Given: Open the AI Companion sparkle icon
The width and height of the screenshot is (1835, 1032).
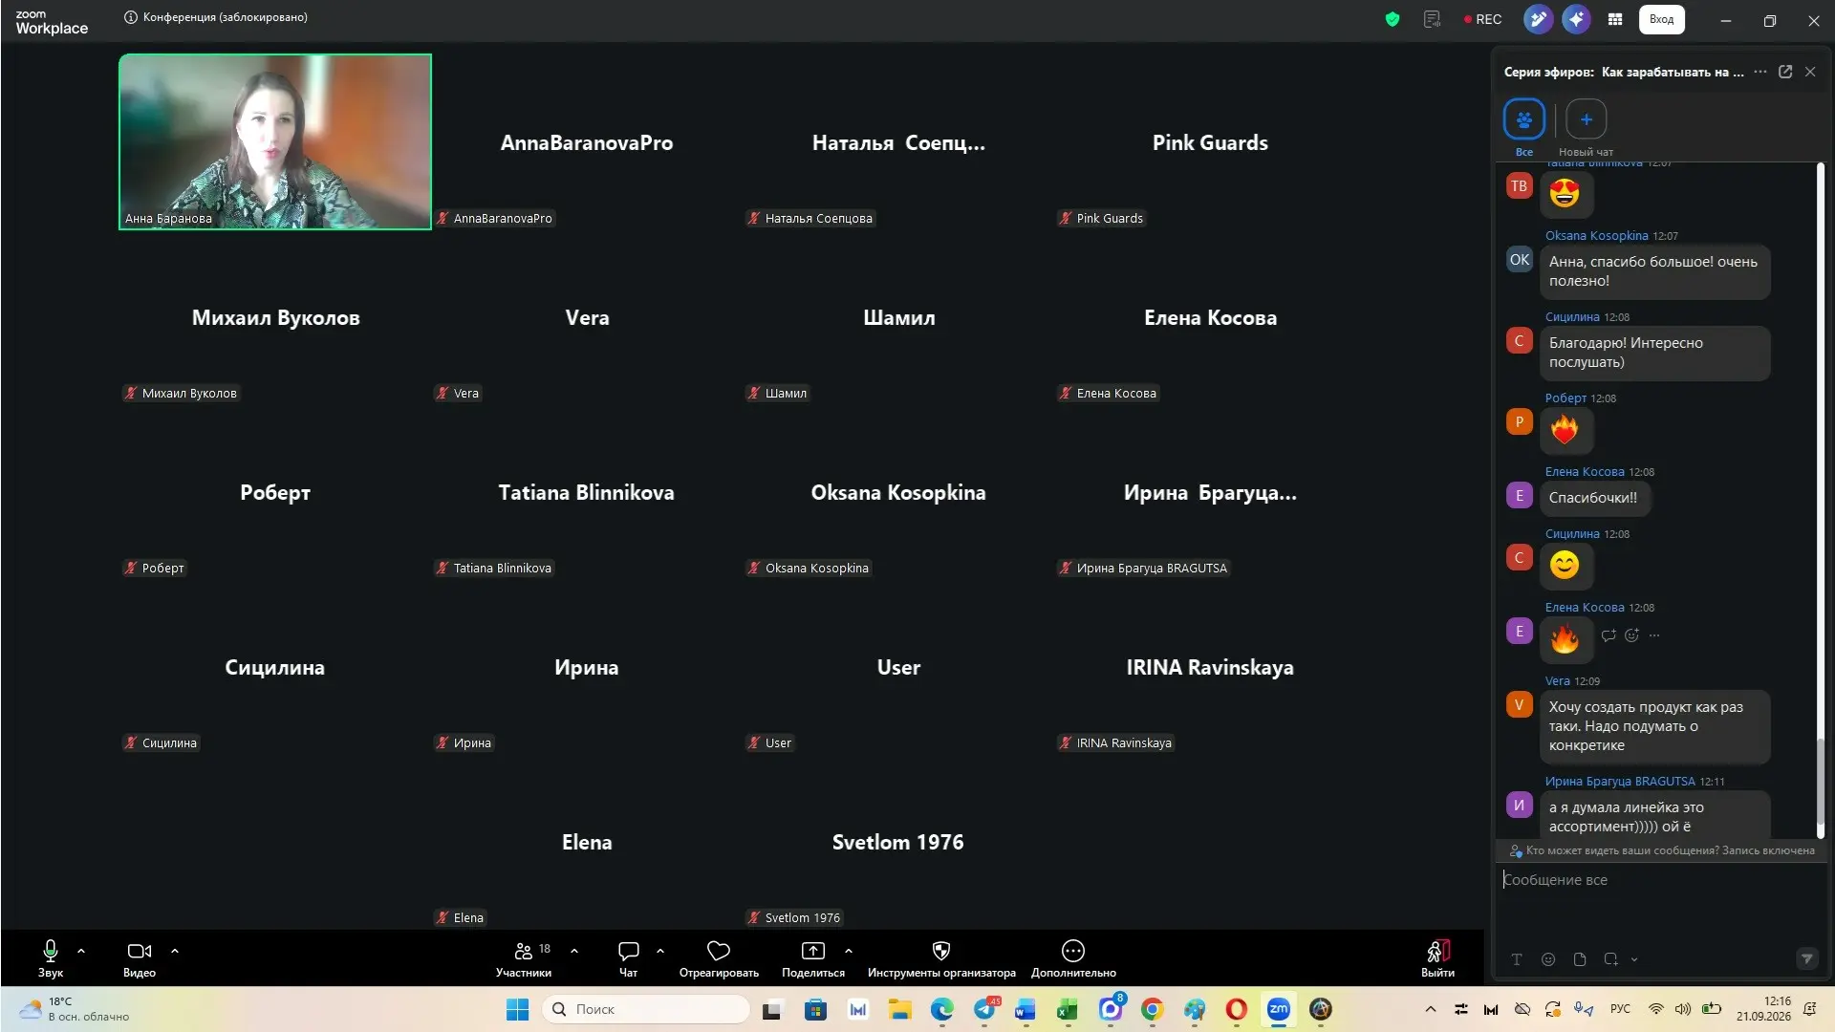Looking at the screenshot, I should click(1576, 19).
